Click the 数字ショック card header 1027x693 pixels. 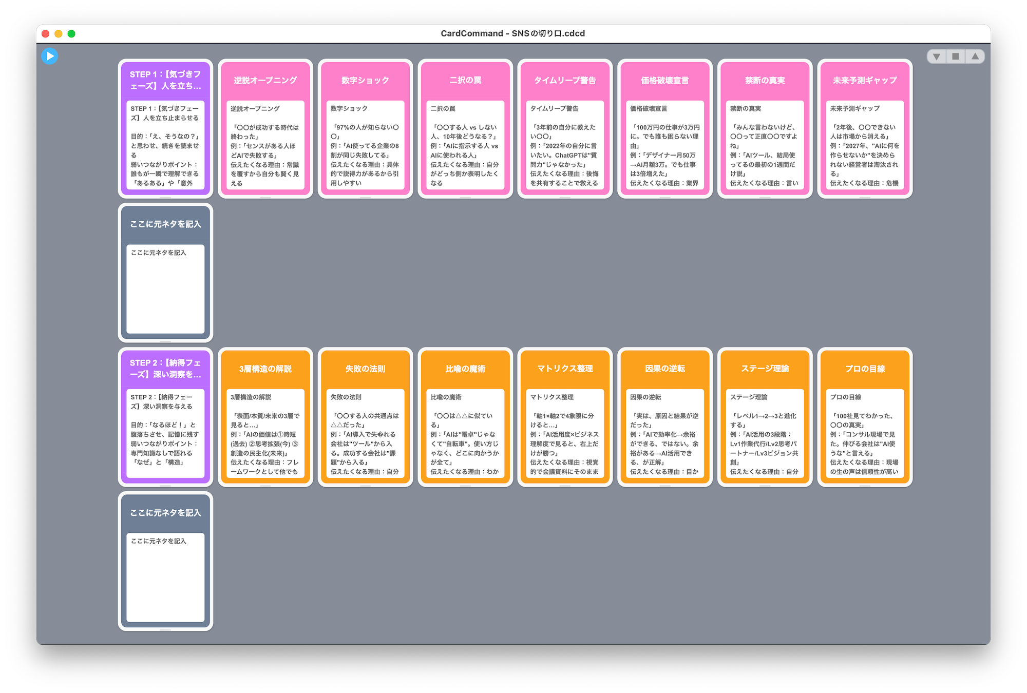coord(365,81)
